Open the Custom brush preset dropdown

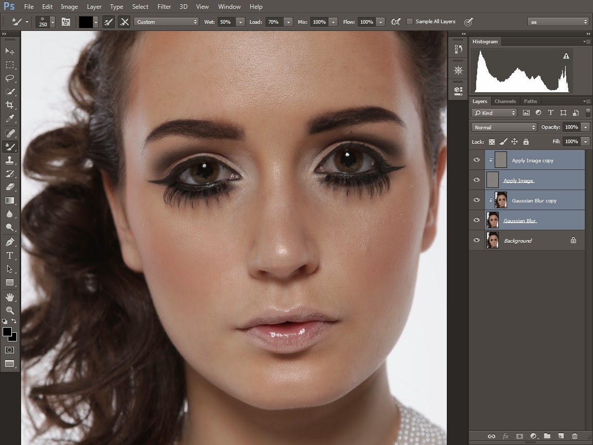point(166,22)
